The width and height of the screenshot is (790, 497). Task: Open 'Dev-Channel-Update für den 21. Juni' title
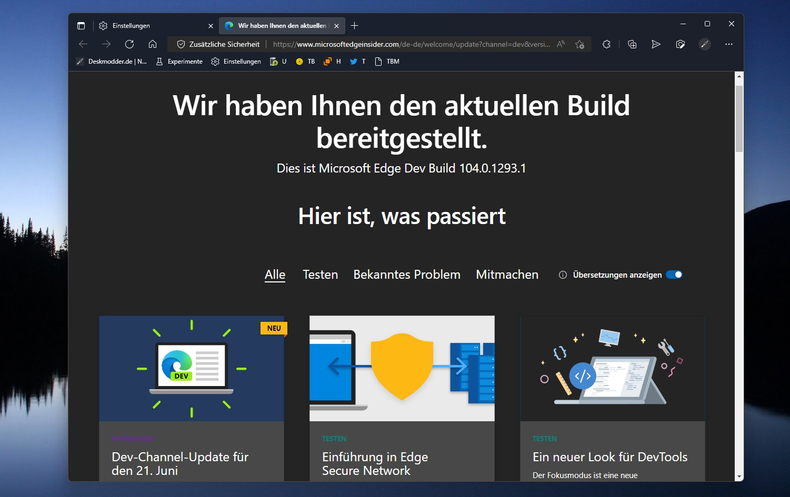coord(180,463)
